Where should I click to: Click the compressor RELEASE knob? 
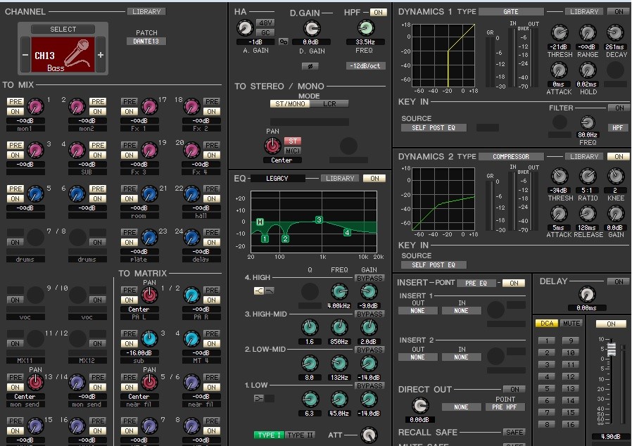coord(588,214)
